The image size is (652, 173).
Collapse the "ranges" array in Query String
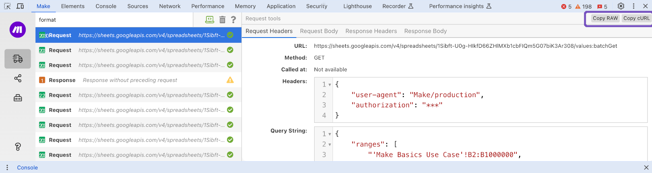click(x=330, y=144)
